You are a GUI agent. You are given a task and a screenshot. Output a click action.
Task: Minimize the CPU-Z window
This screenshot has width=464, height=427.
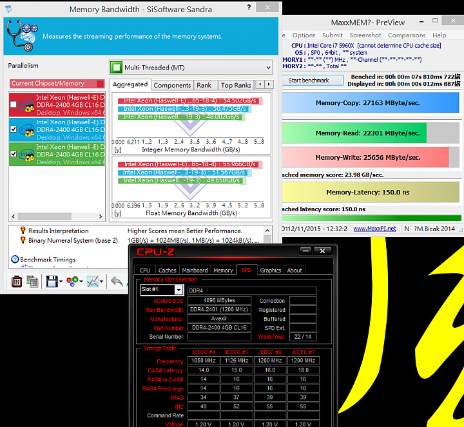(305, 251)
